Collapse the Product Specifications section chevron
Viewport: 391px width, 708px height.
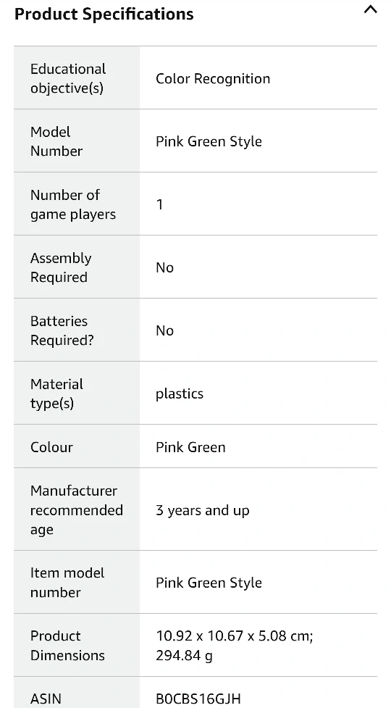370,10
